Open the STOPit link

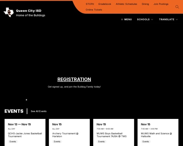[90, 4]
